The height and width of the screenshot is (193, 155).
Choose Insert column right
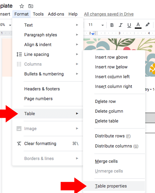coord(114,86)
